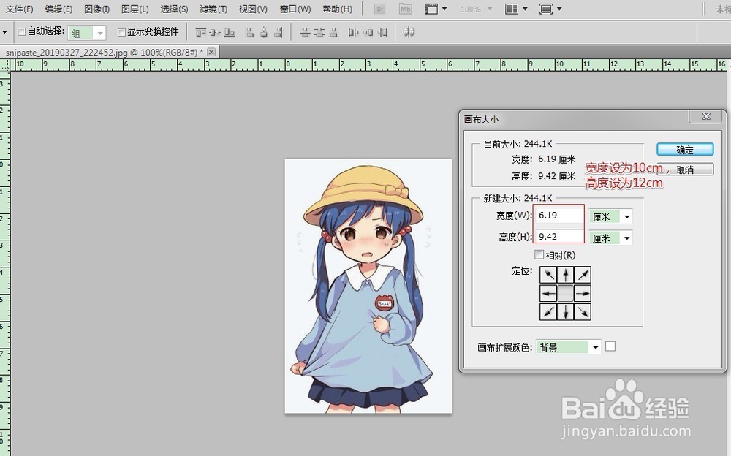Set anchor to bottom-left arrow

coord(548,311)
